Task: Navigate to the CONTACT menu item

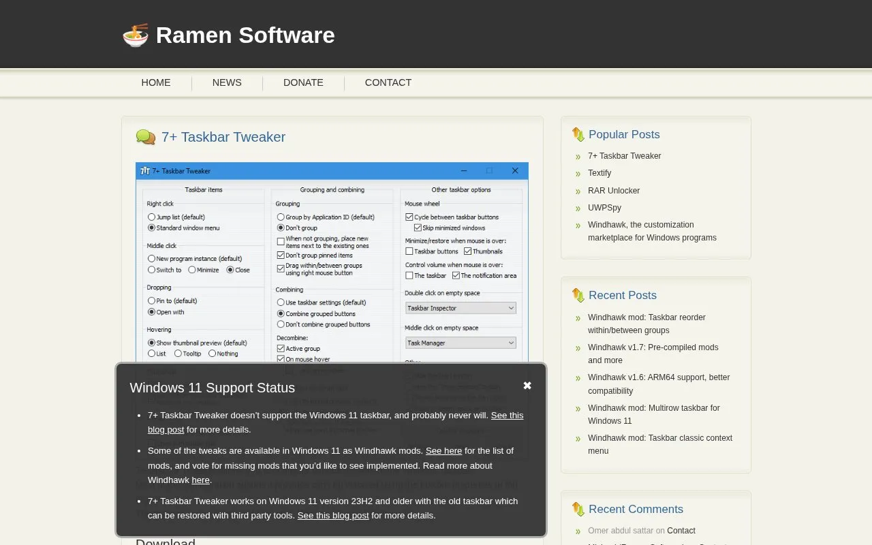Action: click(388, 82)
